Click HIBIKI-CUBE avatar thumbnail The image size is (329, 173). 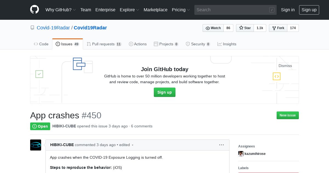pyautogui.click(x=36, y=145)
